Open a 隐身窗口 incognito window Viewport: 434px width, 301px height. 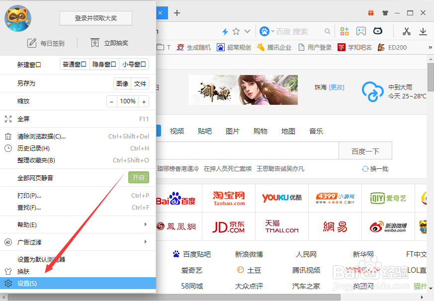(x=105, y=64)
